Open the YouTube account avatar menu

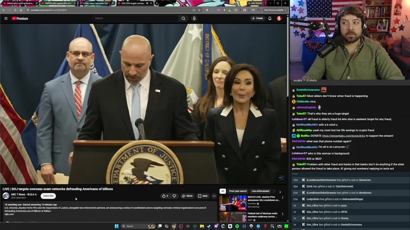click(x=279, y=18)
